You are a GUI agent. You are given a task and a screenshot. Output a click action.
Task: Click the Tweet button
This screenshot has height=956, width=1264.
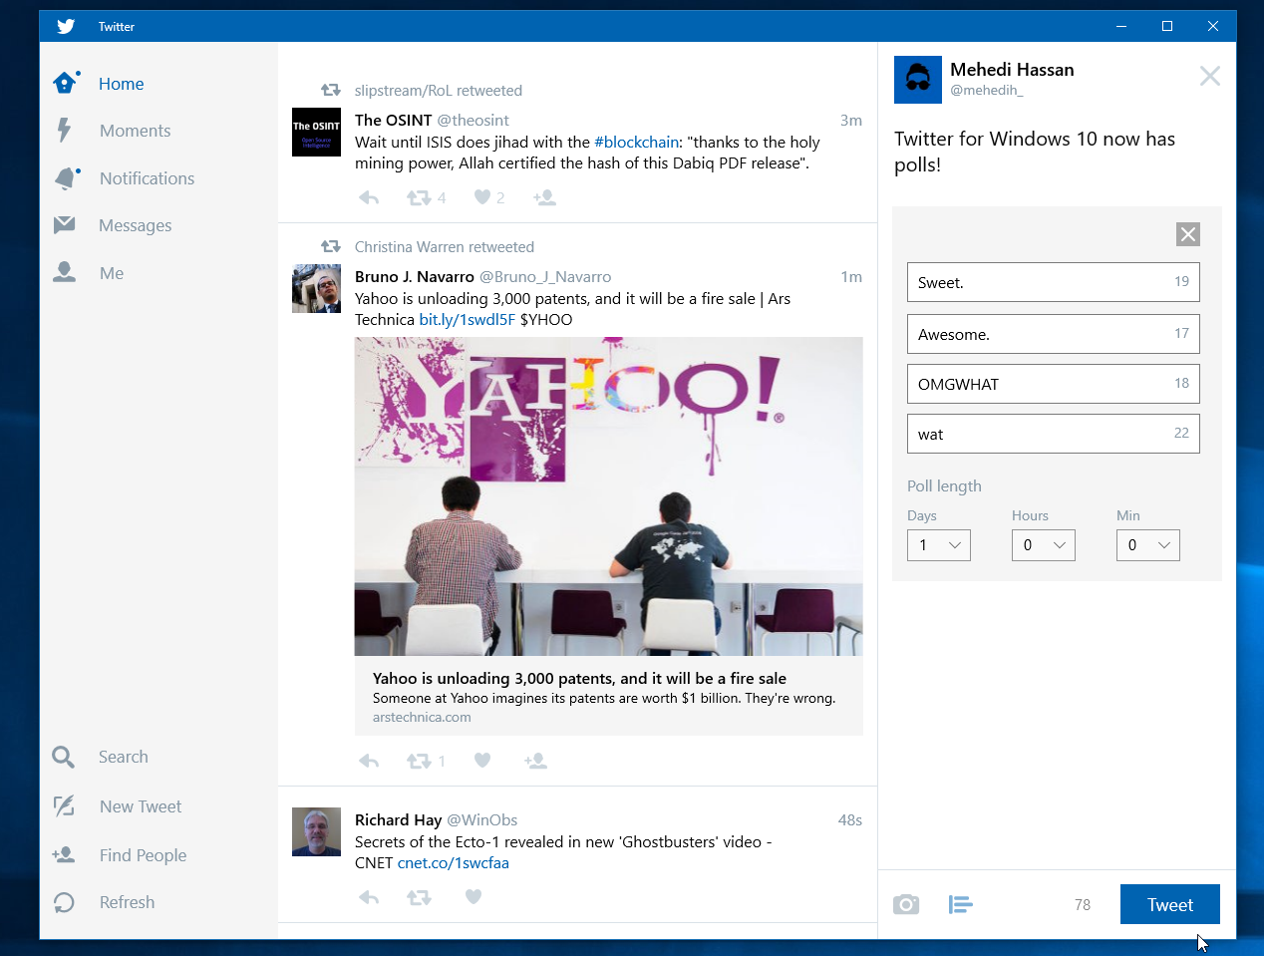coord(1170,904)
